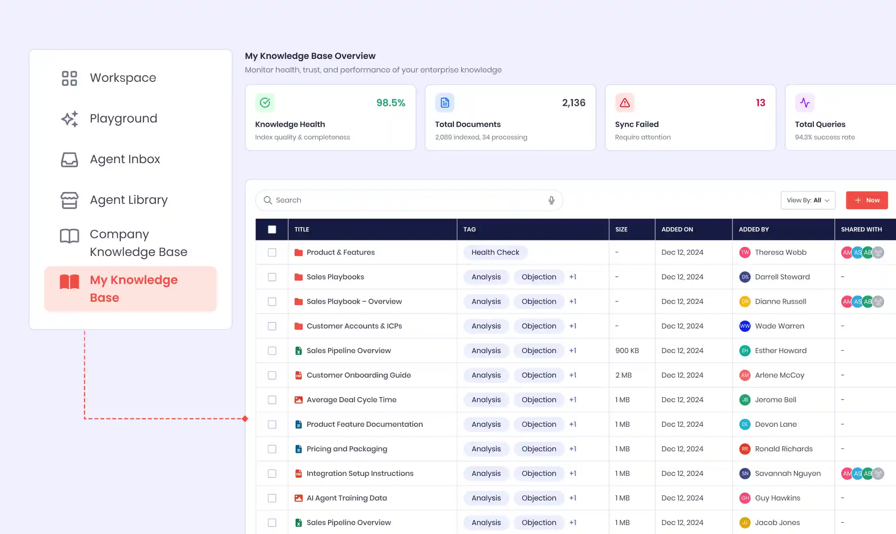
Task: Click the Agent Library storefront icon
Action: coord(69,200)
